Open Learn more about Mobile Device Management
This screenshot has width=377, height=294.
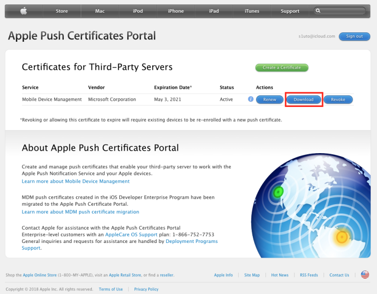(76, 182)
